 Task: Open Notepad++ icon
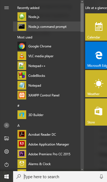pos(22,66)
